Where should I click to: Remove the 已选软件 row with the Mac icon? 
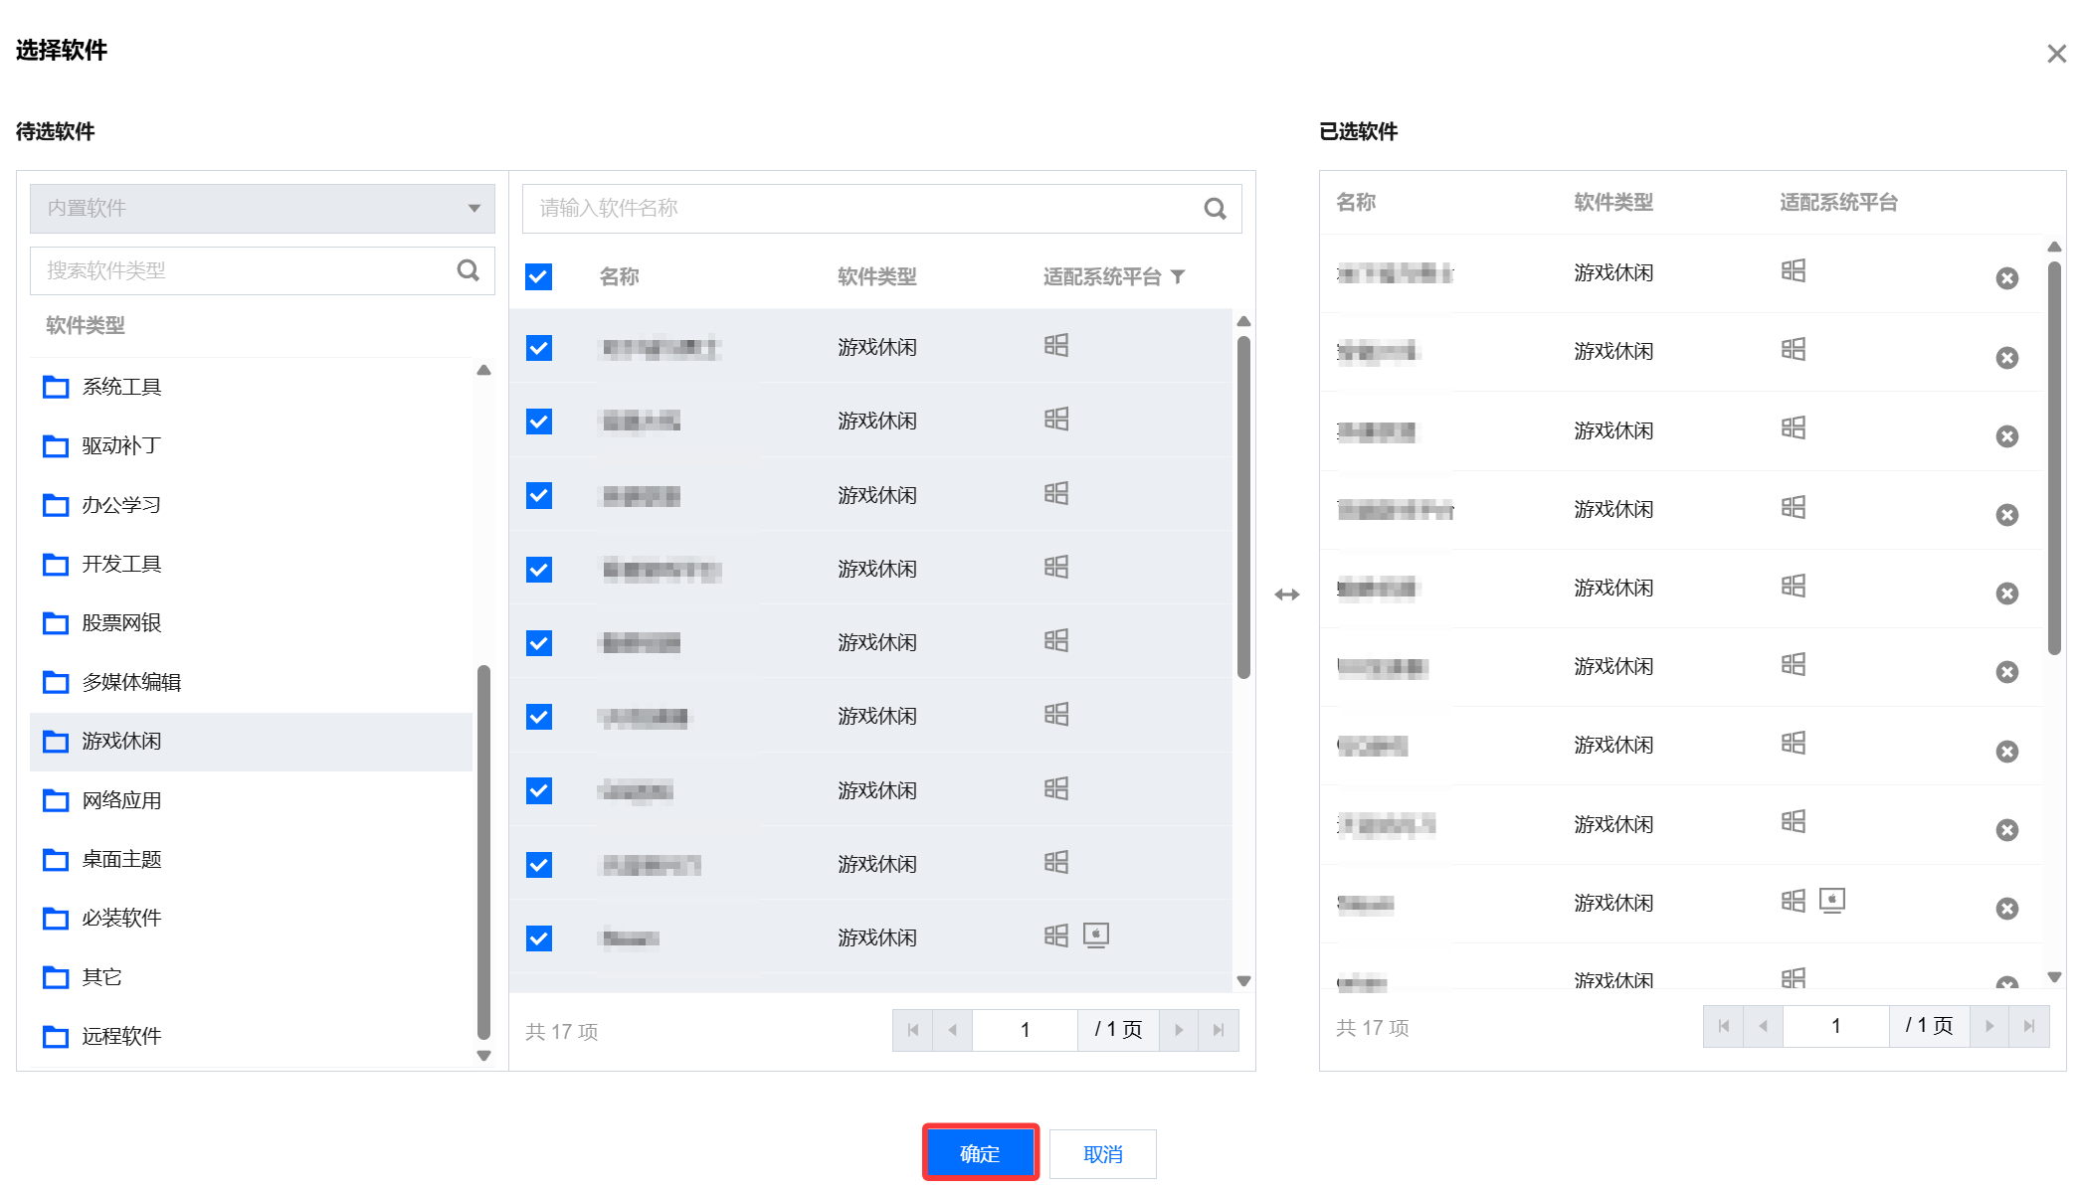[2007, 909]
